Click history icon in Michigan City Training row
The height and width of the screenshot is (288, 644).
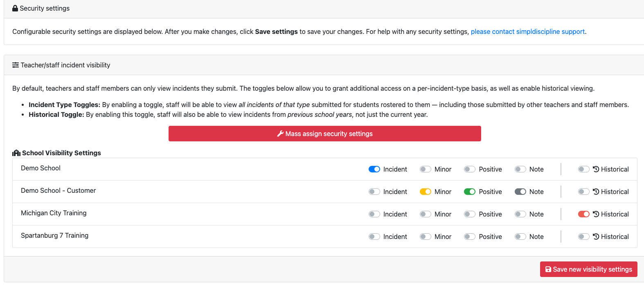click(596, 214)
